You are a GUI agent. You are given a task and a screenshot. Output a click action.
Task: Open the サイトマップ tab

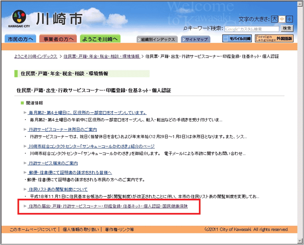[196, 40]
